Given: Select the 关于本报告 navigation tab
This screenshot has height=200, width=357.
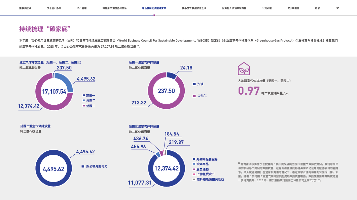Looking at the screenshot, I should click(293, 8).
